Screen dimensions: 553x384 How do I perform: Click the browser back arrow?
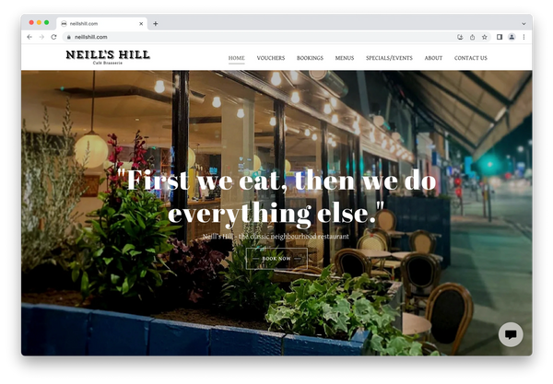tap(29, 37)
